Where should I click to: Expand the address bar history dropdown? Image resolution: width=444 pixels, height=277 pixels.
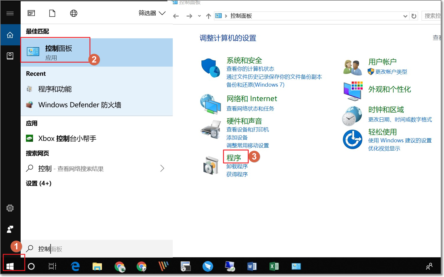(x=405, y=16)
